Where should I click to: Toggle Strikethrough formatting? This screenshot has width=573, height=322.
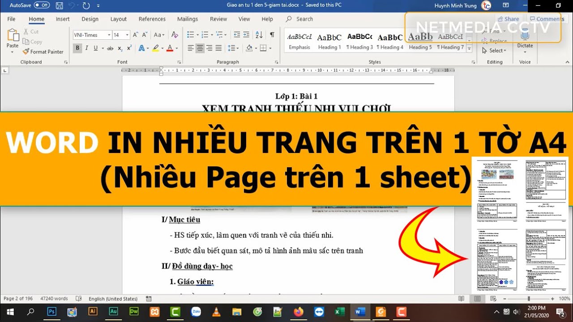point(110,48)
